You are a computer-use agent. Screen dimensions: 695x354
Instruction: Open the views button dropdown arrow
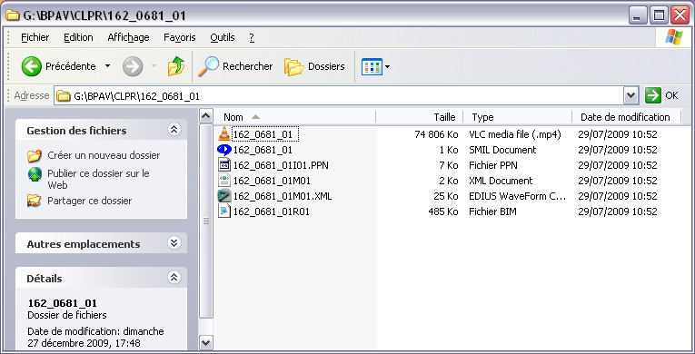click(387, 67)
